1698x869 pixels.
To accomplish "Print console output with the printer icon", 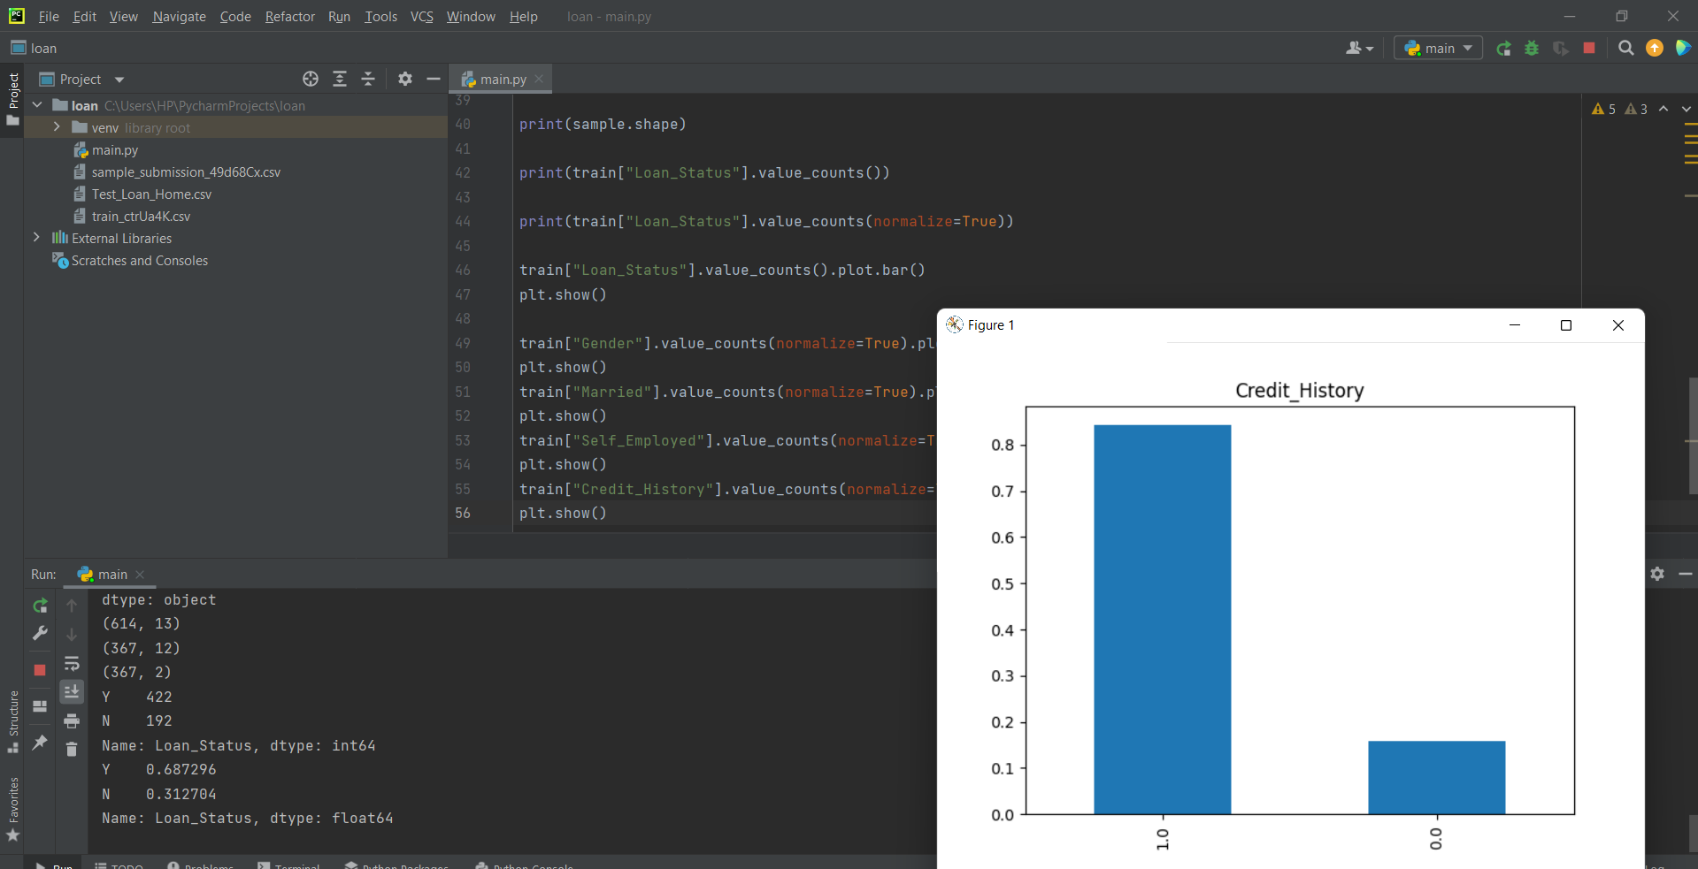I will pyautogui.click(x=73, y=721).
